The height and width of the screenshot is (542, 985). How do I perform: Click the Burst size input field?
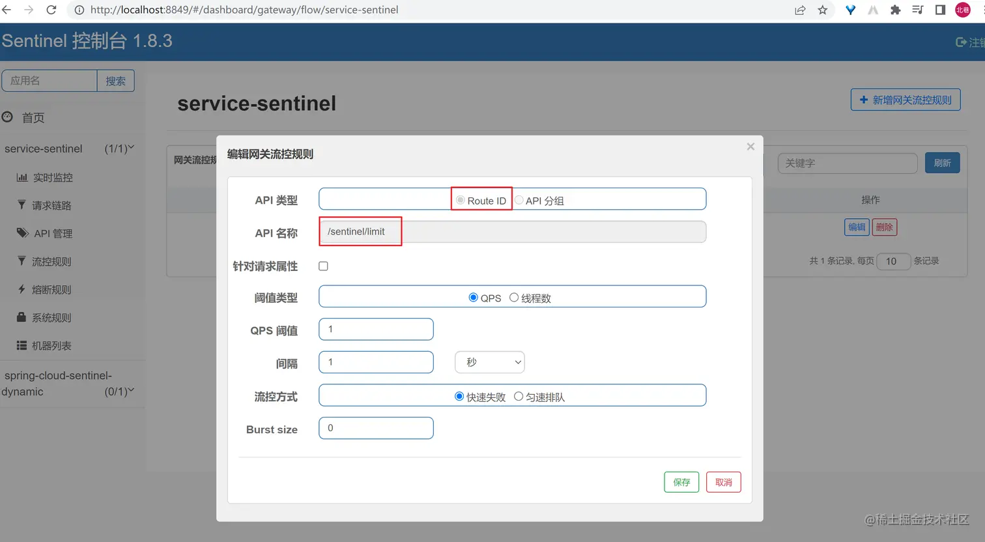pos(376,428)
